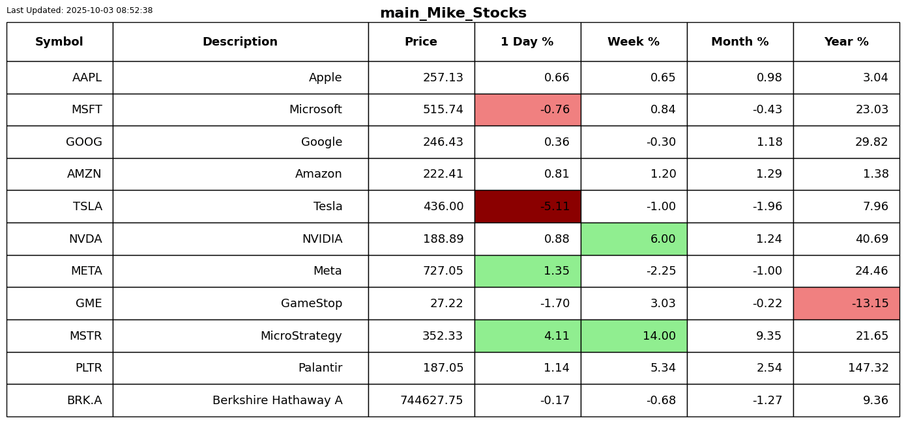Screen dimensions: 906x423
Task: Click the Amazon description cell
Action: [x=241, y=174]
